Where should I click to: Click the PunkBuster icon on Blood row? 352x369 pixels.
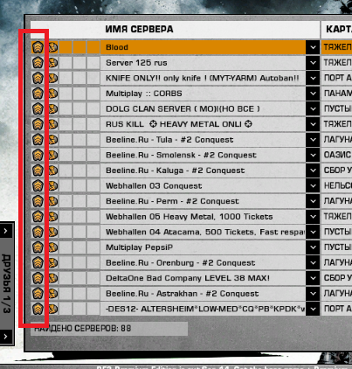pyautogui.click(x=52, y=47)
